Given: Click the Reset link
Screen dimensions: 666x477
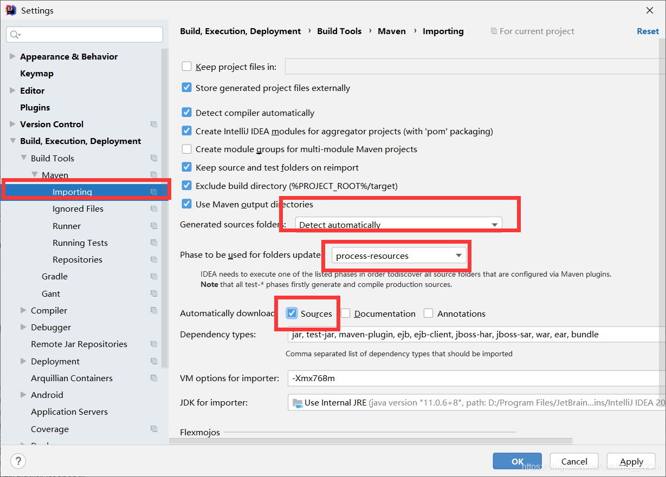Looking at the screenshot, I should coord(648,31).
